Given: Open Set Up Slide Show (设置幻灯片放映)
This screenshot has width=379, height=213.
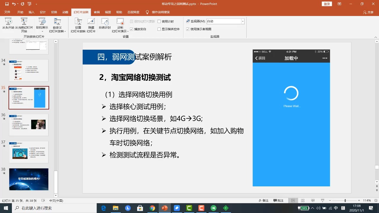Looking at the screenshot, I should pos(78,25).
